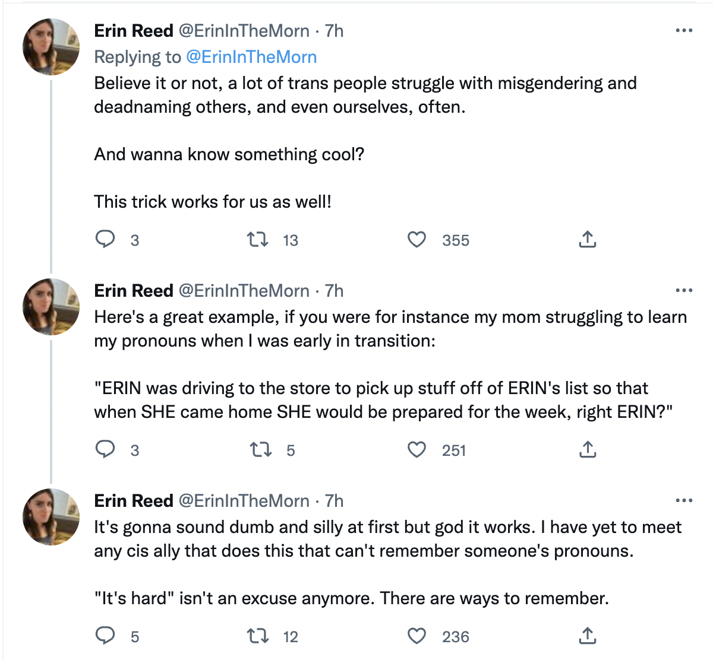Open more options on second tweet
Image resolution: width=713 pixels, height=660 pixels.
pos(684,291)
